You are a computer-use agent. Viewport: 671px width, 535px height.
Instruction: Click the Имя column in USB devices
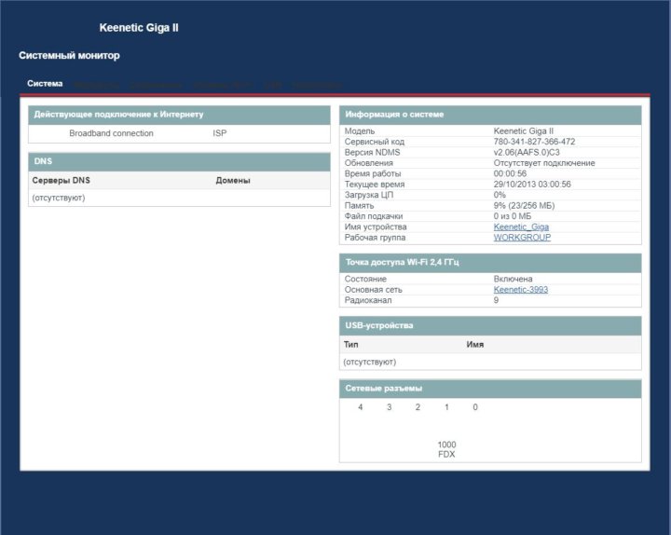tap(474, 345)
